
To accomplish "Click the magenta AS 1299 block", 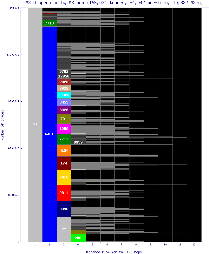I will (x=64, y=129).
